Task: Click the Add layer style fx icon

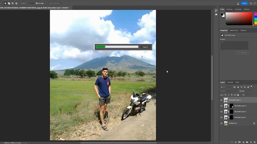Action: point(236,142)
